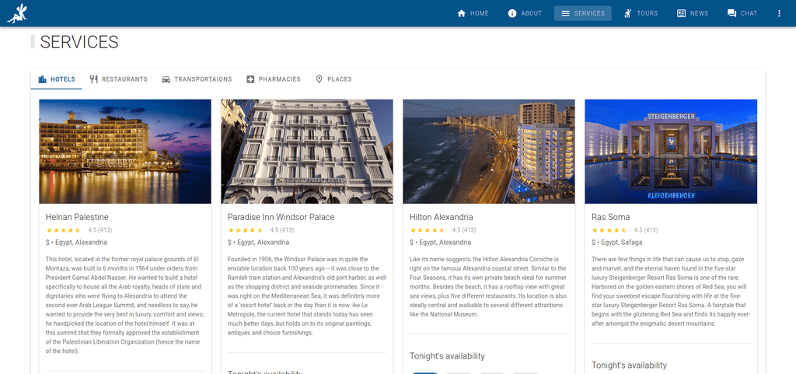
Task: Click the chat bubble icon beside CHAT
Action: (x=731, y=13)
